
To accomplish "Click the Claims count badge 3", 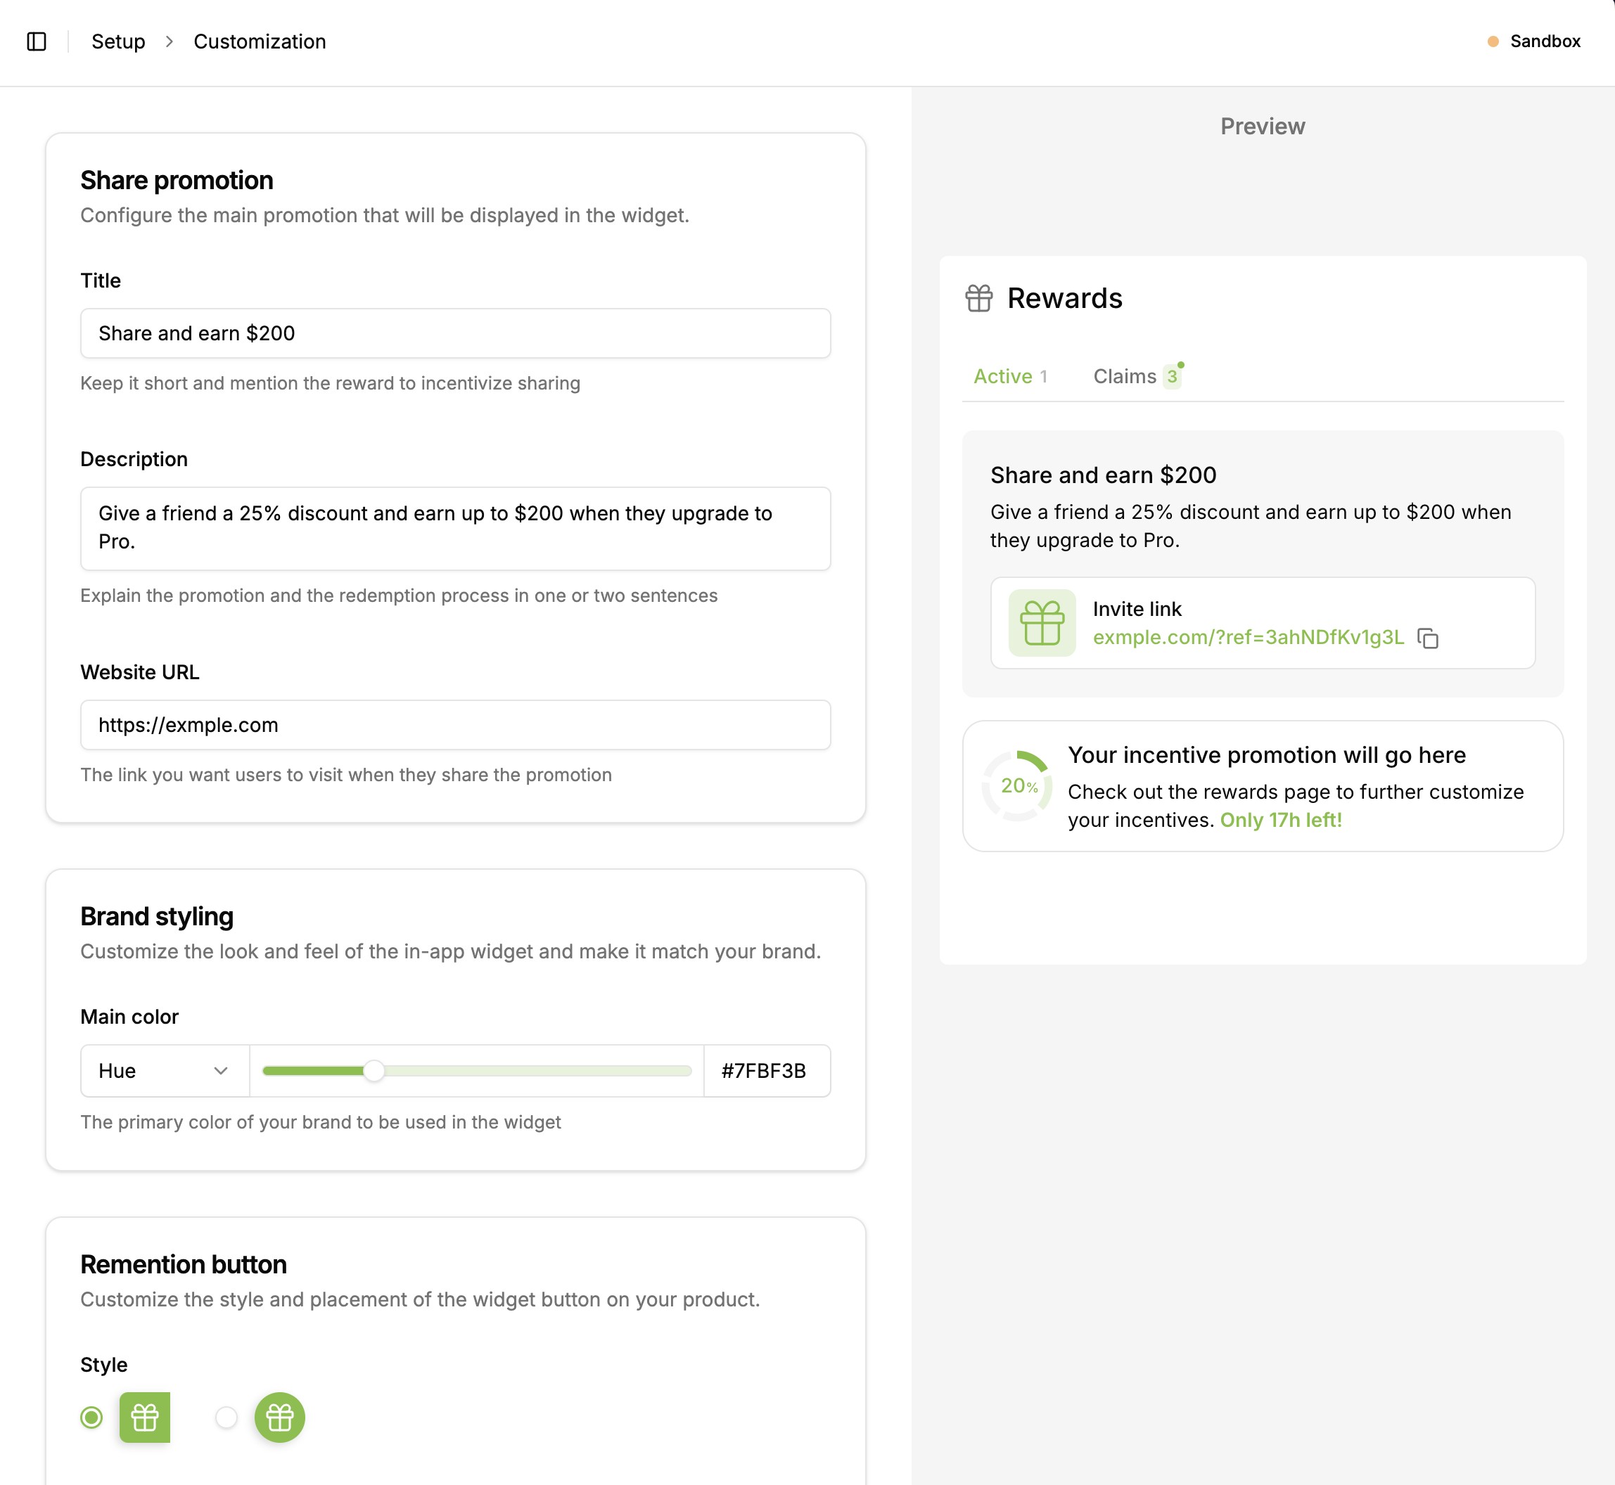I will point(1171,376).
